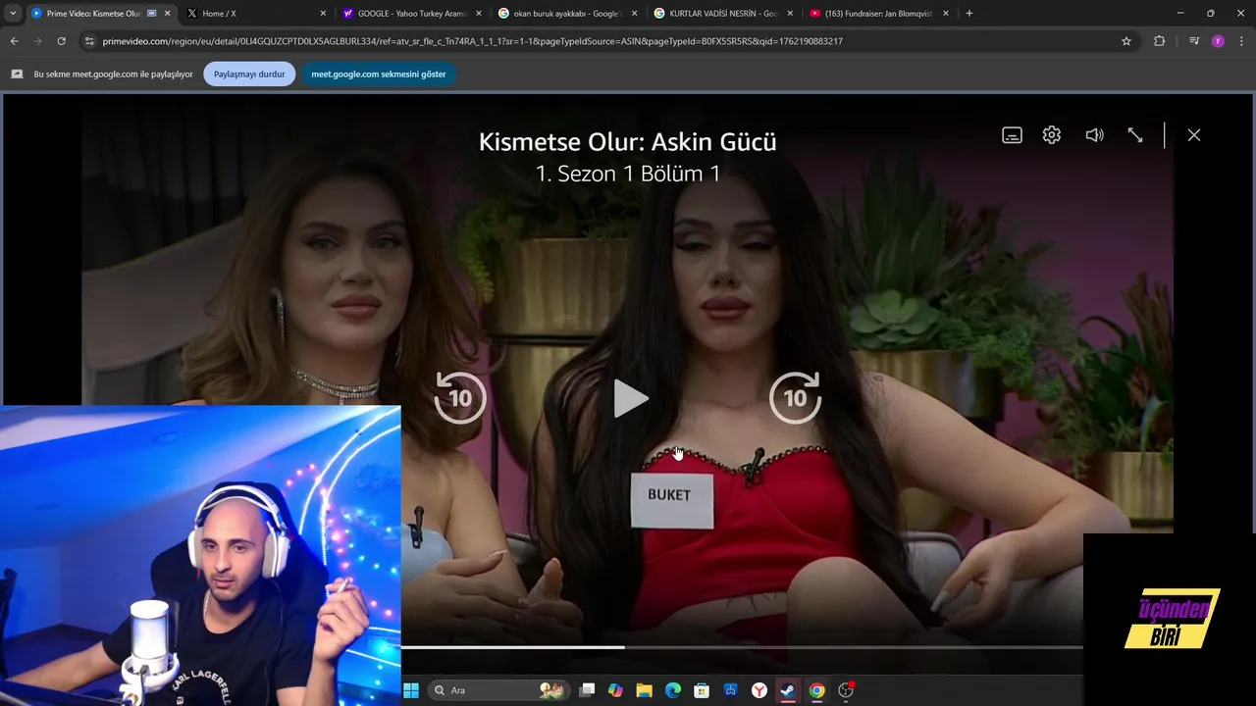Open the Windows Start menu
This screenshot has width=1256, height=706.
(x=411, y=690)
